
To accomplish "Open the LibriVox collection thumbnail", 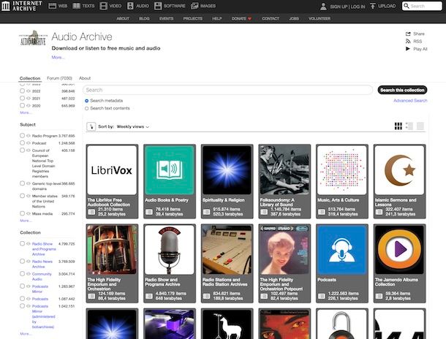I will (112, 170).
